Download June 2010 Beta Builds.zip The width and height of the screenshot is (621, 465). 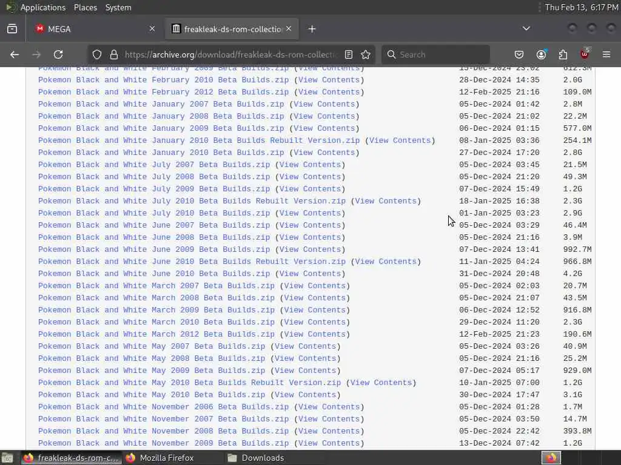[x=154, y=274]
